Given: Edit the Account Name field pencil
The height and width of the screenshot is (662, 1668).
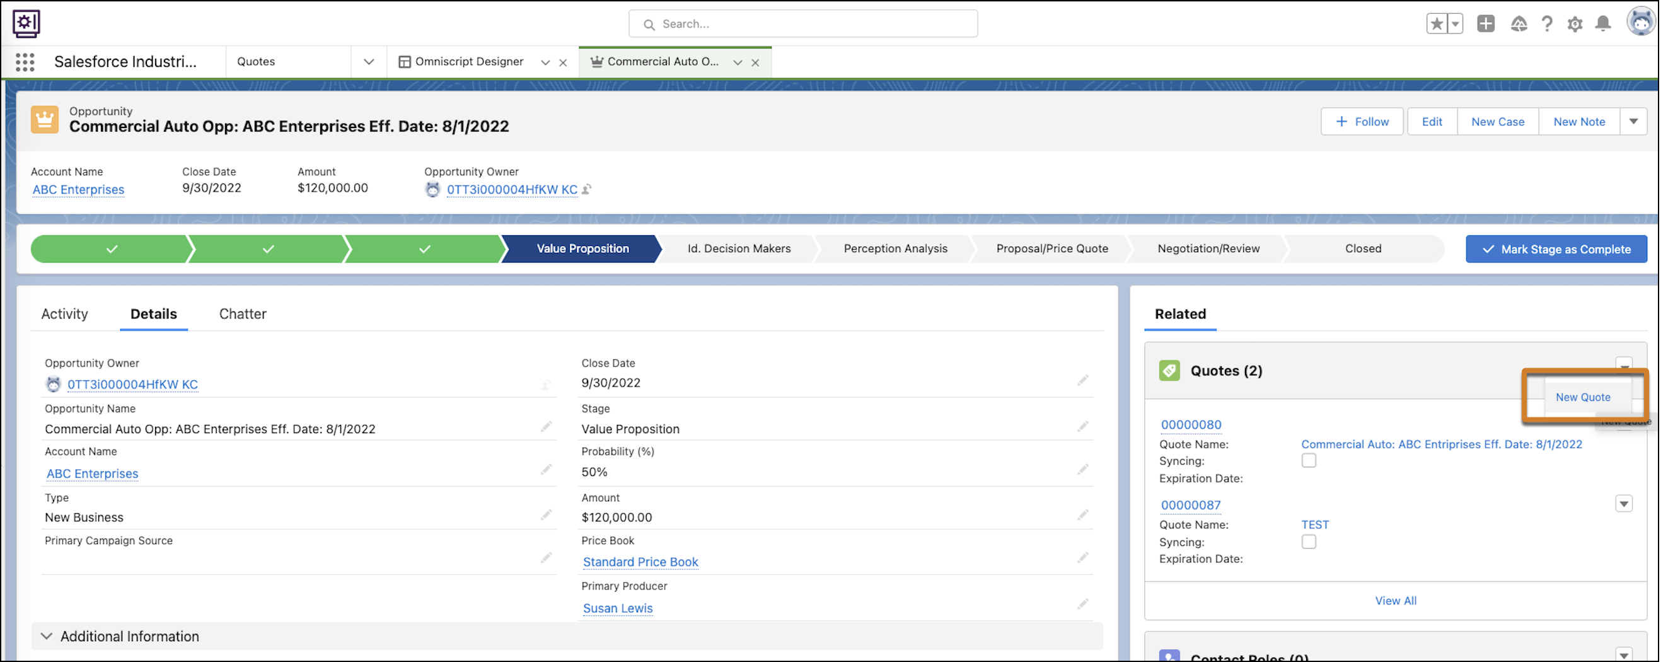Looking at the screenshot, I should 546,470.
